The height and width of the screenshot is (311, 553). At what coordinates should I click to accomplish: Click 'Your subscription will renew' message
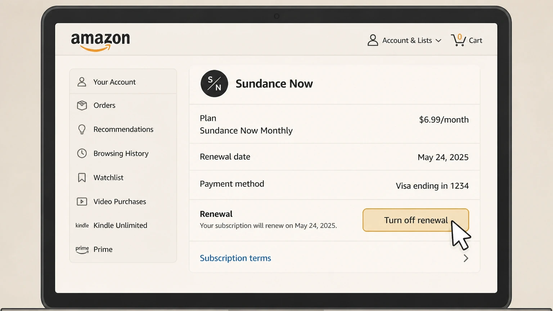[x=268, y=226]
